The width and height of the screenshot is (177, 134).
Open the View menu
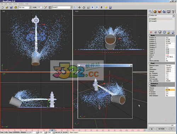coord(10,4)
